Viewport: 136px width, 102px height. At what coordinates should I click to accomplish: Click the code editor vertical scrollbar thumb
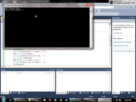coord(110,40)
